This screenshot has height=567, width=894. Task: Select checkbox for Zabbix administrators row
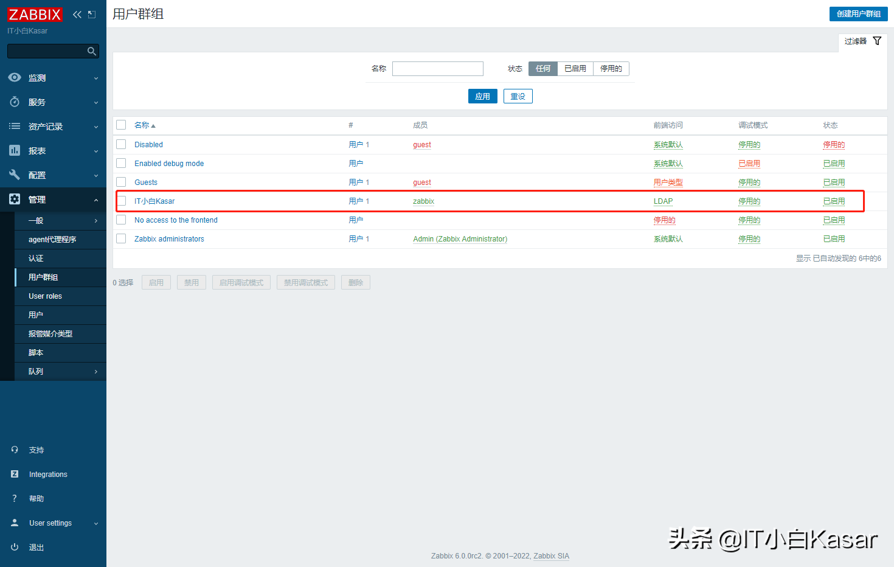click(121, 238)
